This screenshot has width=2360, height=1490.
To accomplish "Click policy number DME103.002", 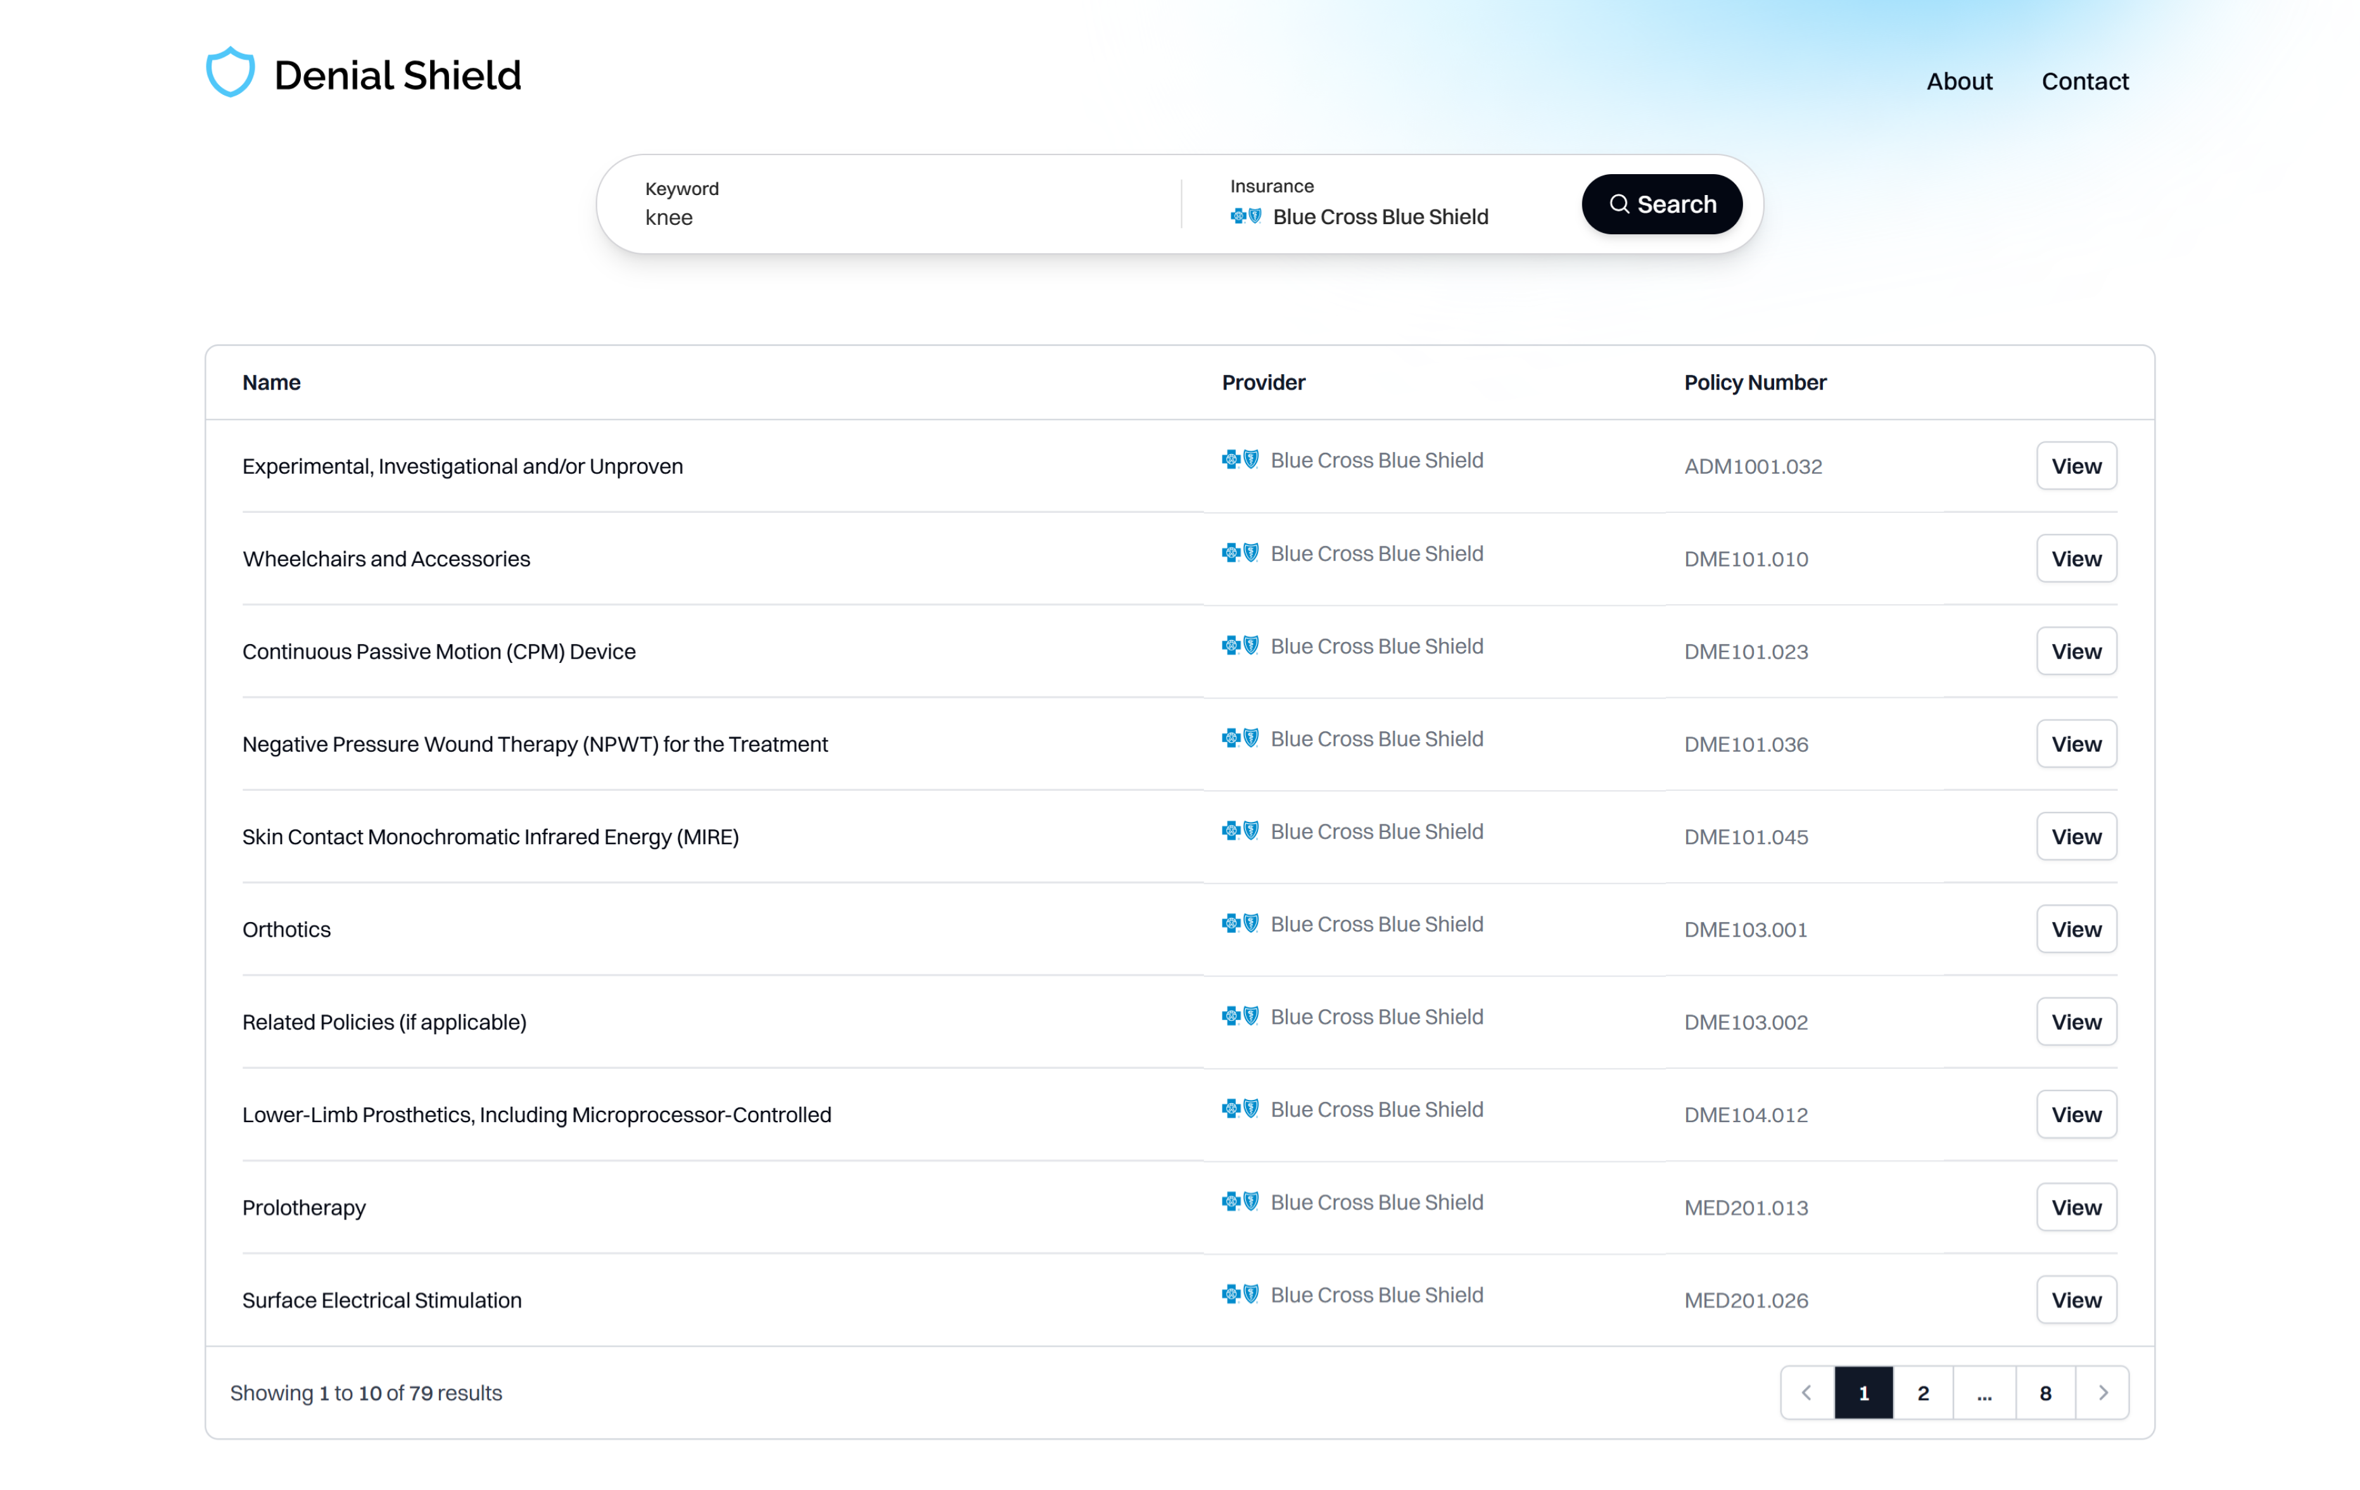I will click(x=1746, y=1022).
